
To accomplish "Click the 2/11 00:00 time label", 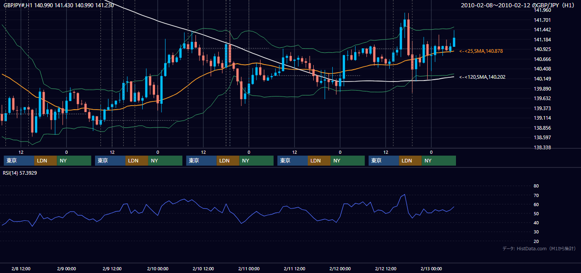I will point(249,268).
